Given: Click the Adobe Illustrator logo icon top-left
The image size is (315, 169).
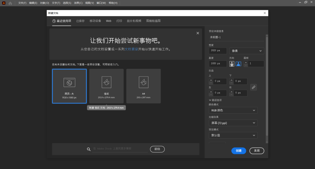Looking at the screenshot, I should click(x=3, y=3).
